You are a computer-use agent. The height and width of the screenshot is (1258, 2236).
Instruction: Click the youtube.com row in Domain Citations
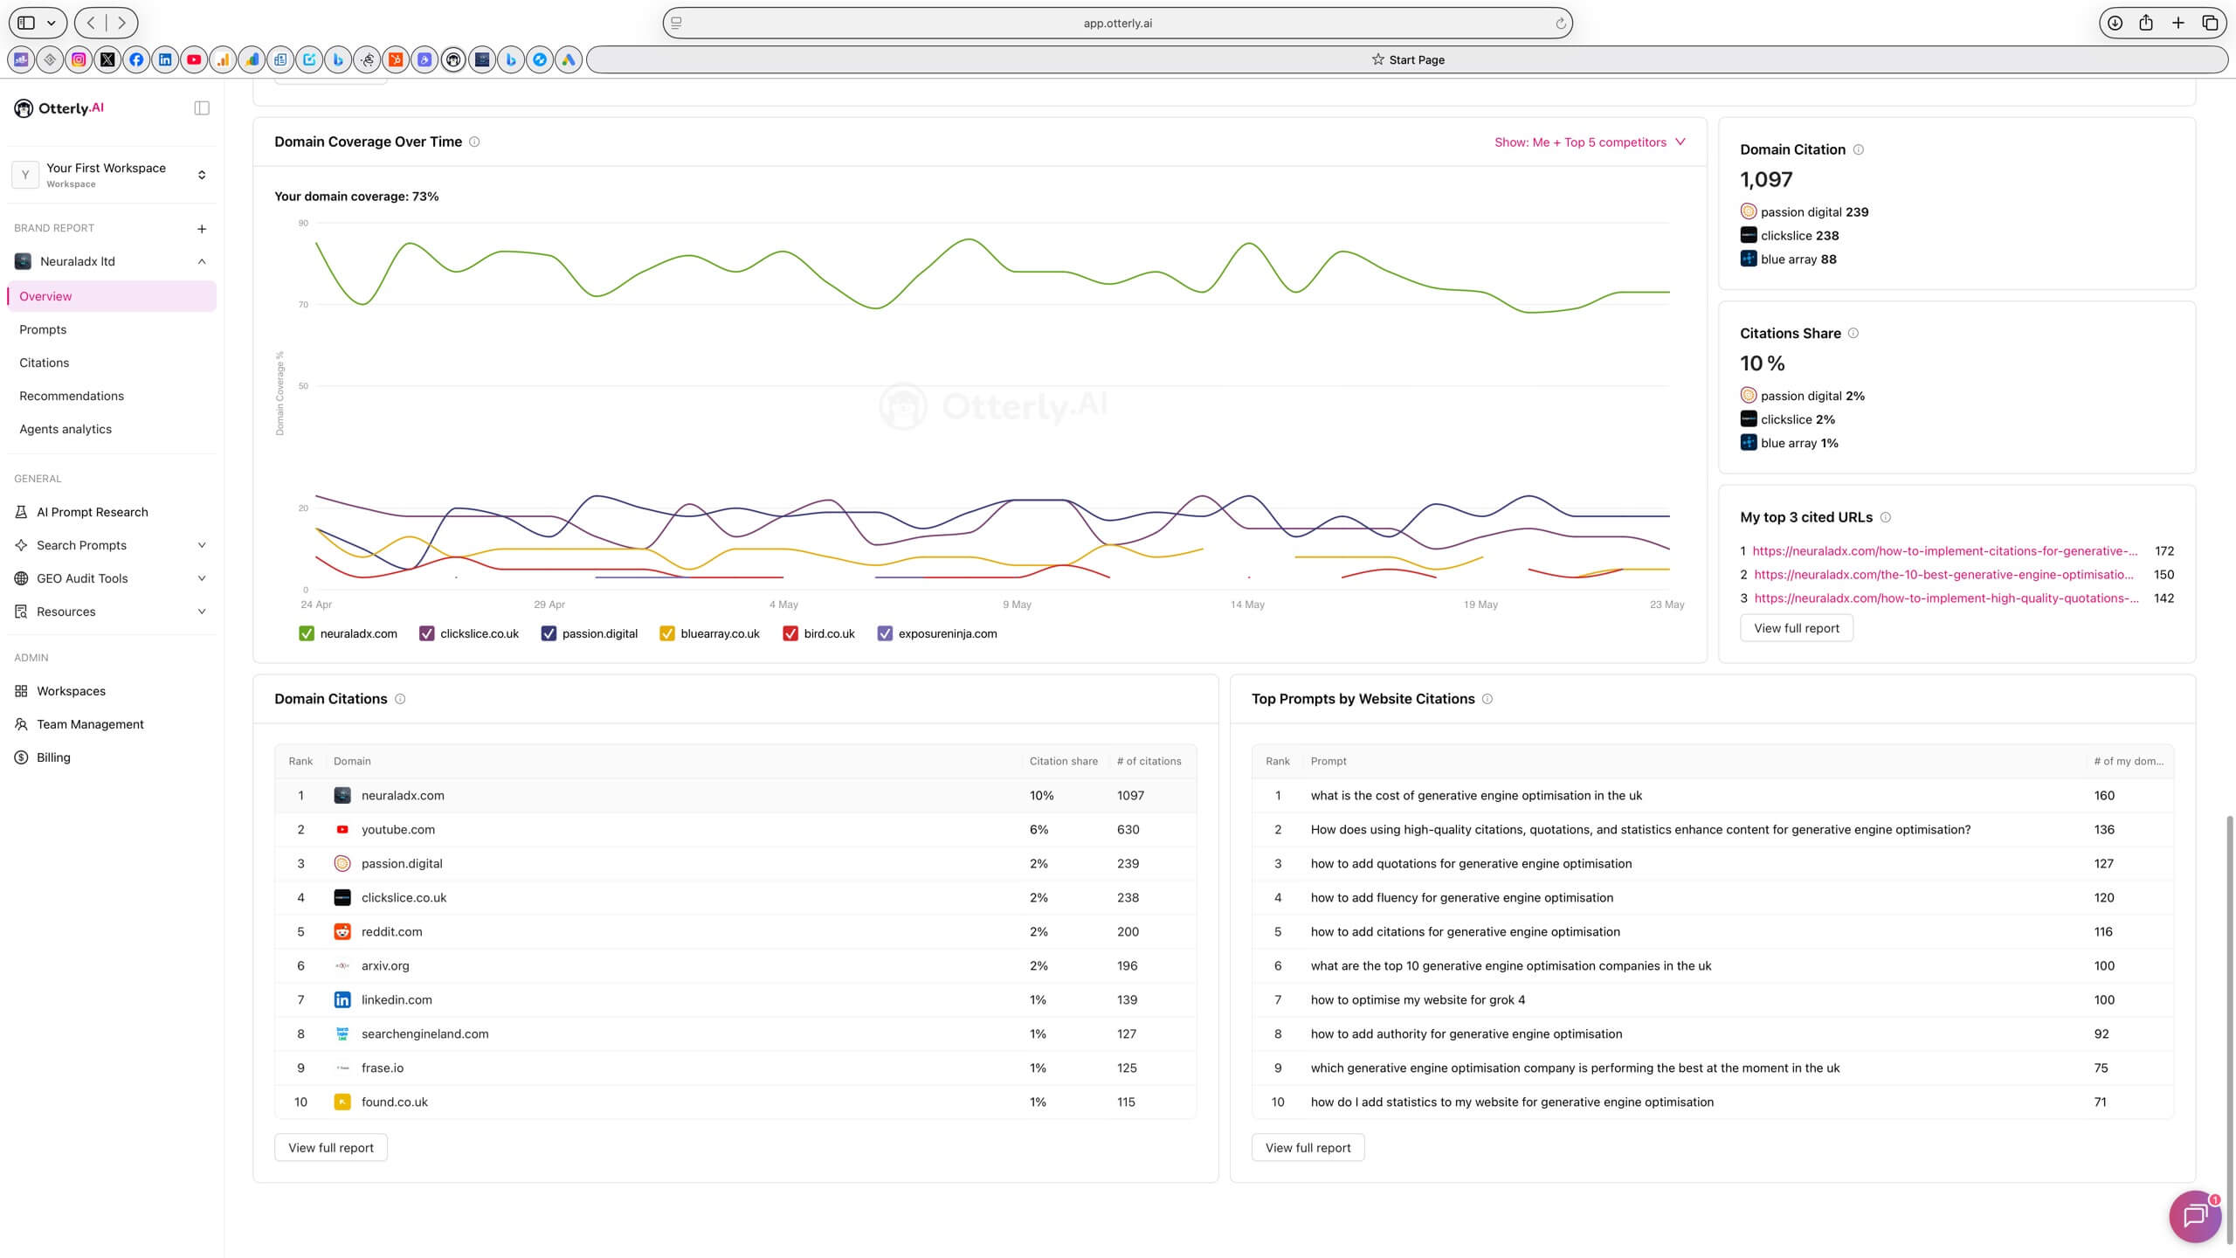pyautogui.click(x=735, y=829)
